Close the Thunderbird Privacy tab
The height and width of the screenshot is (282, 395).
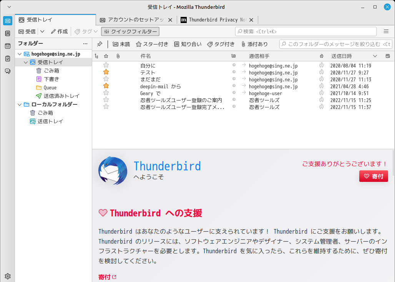coord(251,20)
